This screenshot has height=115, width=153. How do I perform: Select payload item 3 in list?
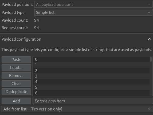point(91,76)
